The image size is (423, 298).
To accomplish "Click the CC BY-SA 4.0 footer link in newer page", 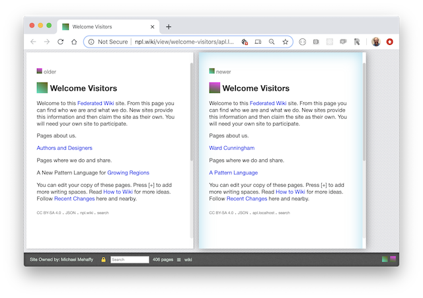I will tap(221, 213).
